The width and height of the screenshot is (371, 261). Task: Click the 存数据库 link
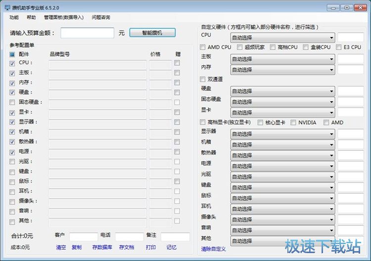pos(102,247)
